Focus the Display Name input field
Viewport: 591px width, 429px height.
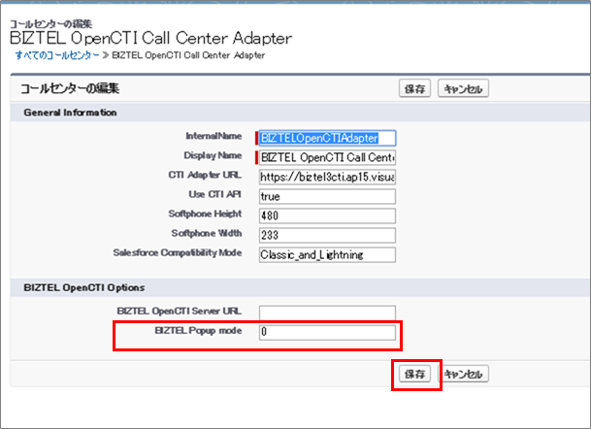click(x=327, y=157)
